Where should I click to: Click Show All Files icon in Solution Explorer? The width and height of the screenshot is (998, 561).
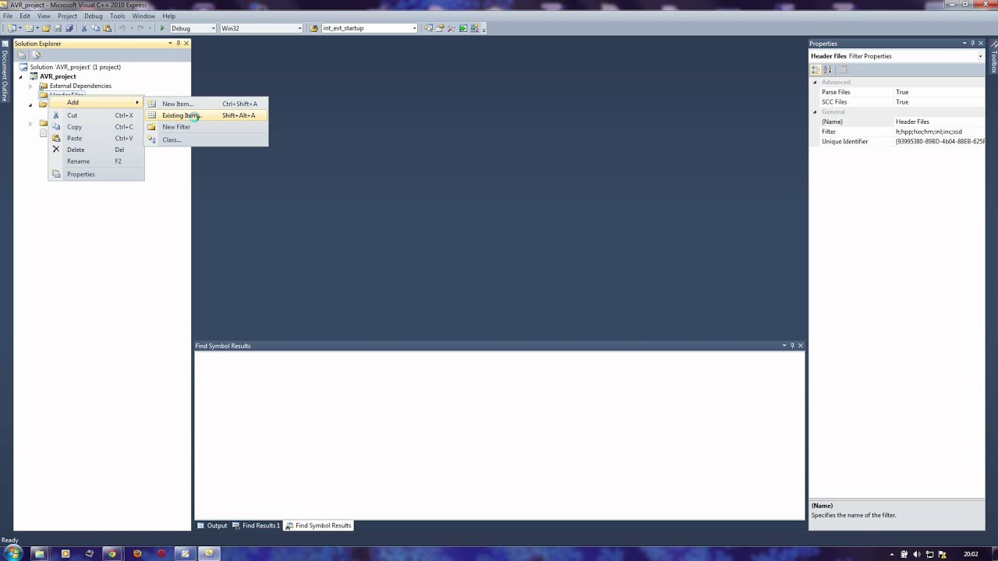pyautogui.click(x=36, y=55)
